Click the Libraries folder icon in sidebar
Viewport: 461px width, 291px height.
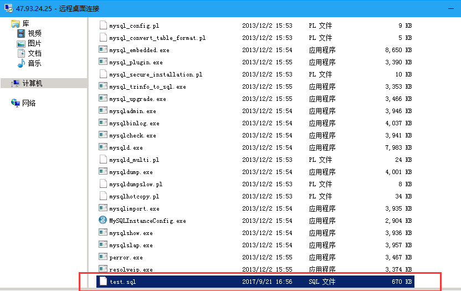click(15, 24)
